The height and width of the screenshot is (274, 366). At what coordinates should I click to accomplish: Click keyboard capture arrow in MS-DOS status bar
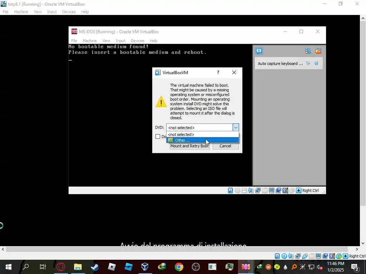298,191
